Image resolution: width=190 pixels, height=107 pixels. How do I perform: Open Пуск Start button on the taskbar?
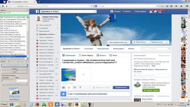point(4,104)
